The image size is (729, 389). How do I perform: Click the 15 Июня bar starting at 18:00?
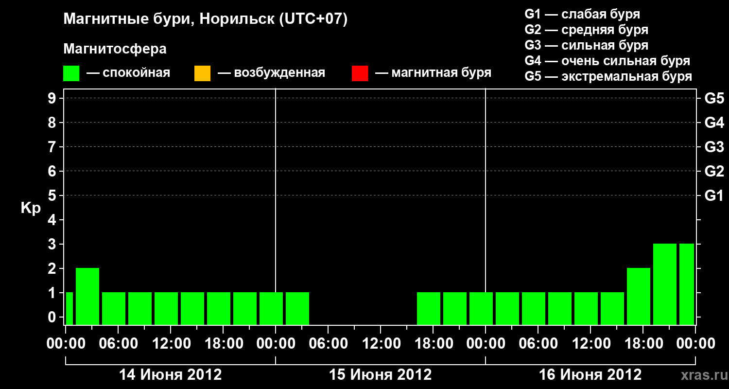[429, 308]
